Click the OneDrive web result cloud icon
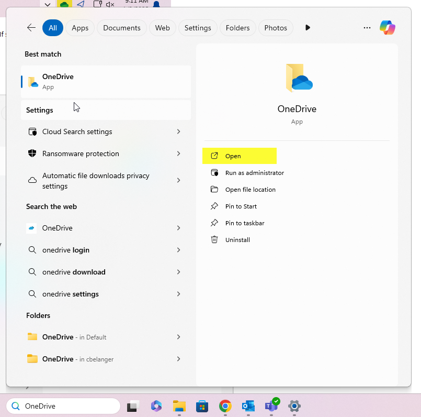This screenshot has width=421, height=417. [x=31, y=228]
